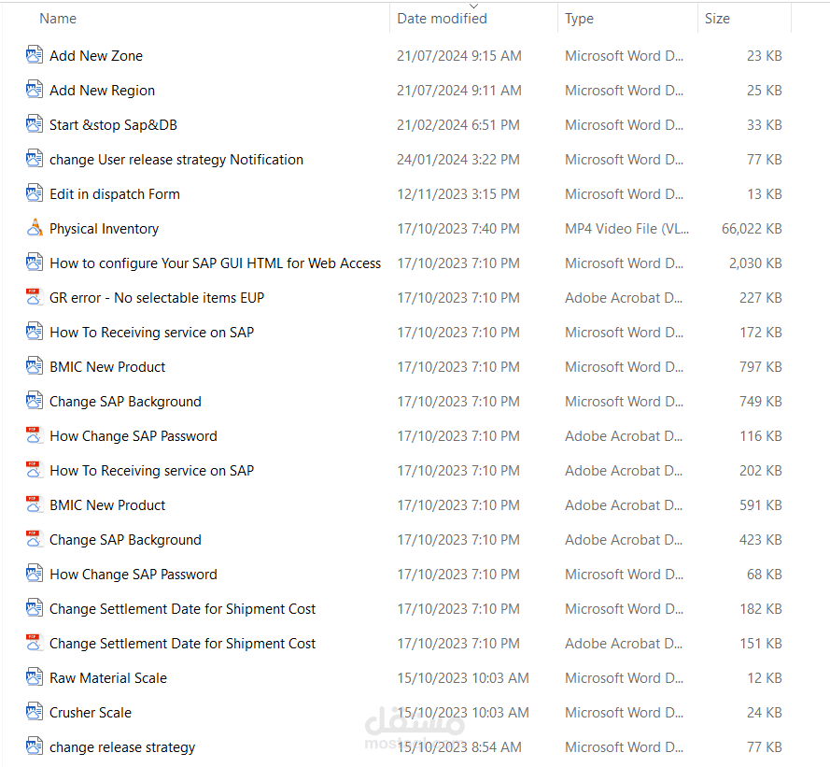Screen dimensions: 830x767
Task: Click the PDF icon of 591 KB BMIC New Product
Action: [35, 504]
